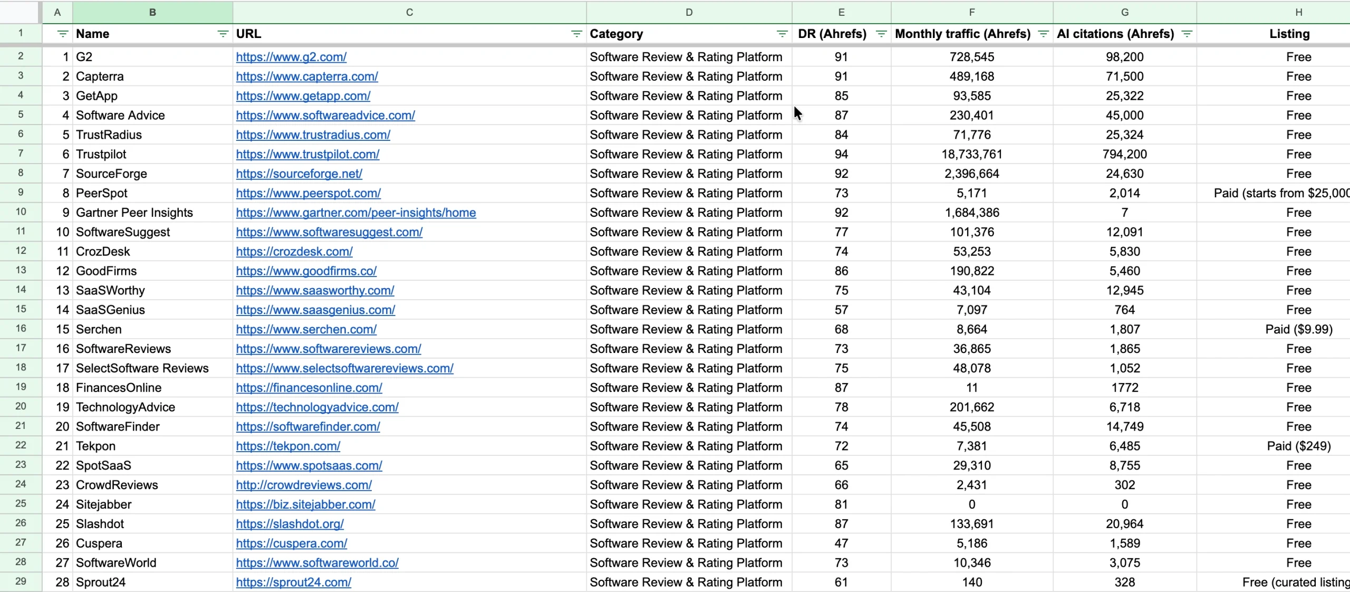
Task: Open the serchen.com link
Action: coord(306,330)
